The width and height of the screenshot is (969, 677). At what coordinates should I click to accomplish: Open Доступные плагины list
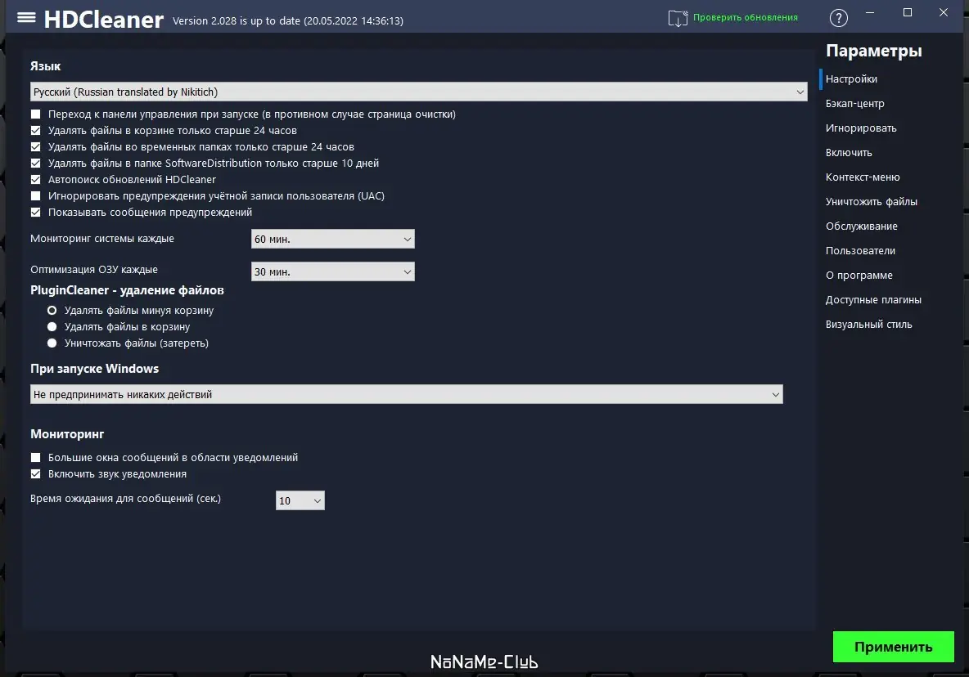873,300
